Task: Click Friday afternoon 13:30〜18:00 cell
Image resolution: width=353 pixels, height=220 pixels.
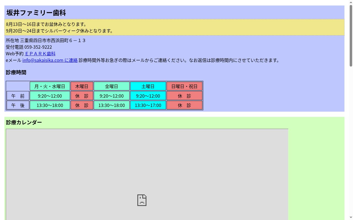Action: coord(112,105)
